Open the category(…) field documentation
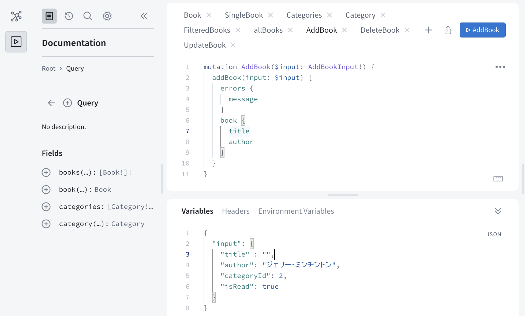The height and width of the screenshot is (316, 525). click(102, 224)
